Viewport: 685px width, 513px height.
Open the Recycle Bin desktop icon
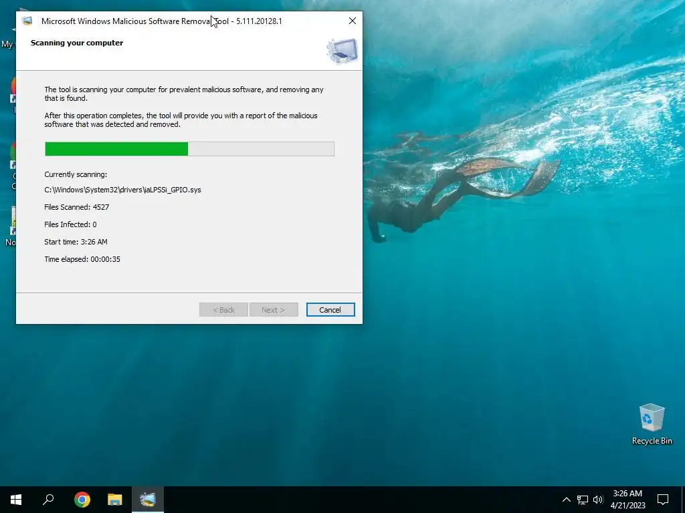pos(652,424)
